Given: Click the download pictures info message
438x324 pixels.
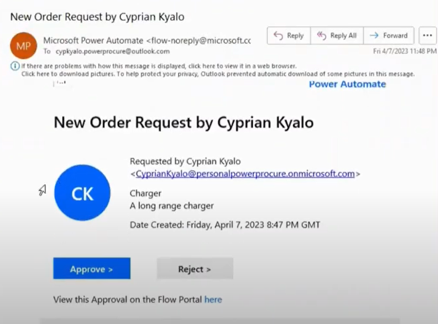Looking at the screenshot, I should tap(218, 74).
